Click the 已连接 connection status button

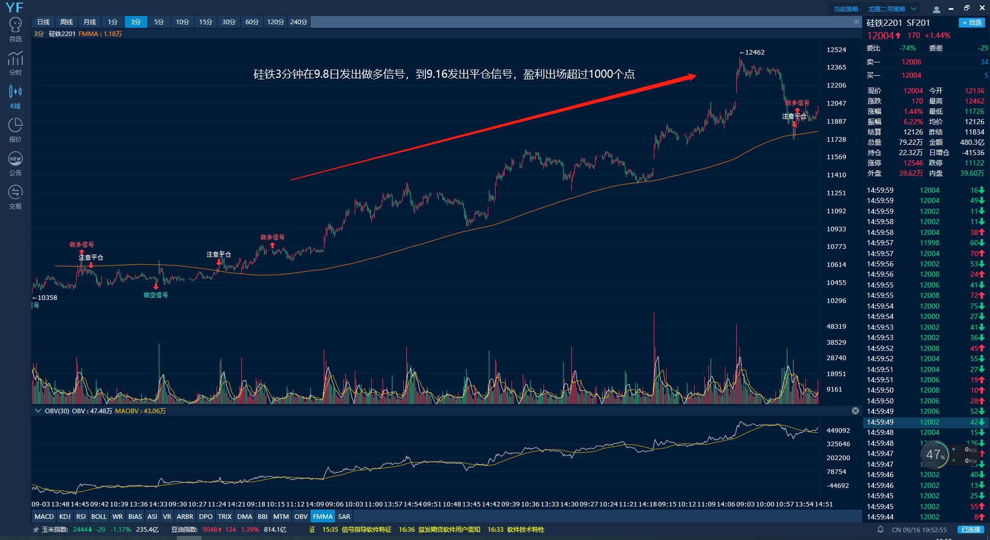[x=970, y=529]
